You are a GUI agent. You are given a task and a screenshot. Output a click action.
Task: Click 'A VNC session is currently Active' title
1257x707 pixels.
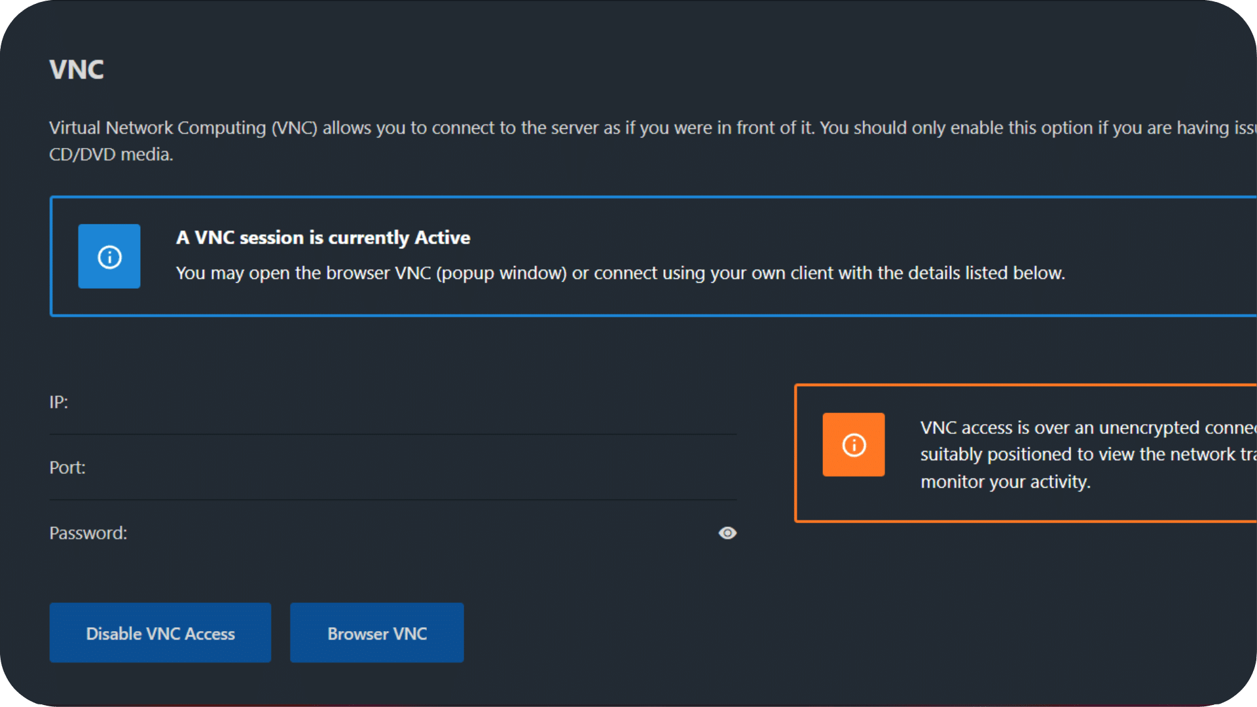tap(323, 238)
